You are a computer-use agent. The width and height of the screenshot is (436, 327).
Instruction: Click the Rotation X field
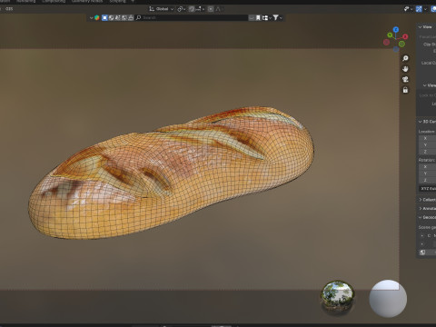(427, 167)
